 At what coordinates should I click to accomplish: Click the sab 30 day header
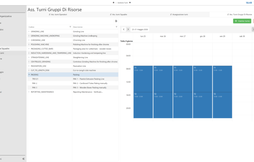tap(242, 36)
